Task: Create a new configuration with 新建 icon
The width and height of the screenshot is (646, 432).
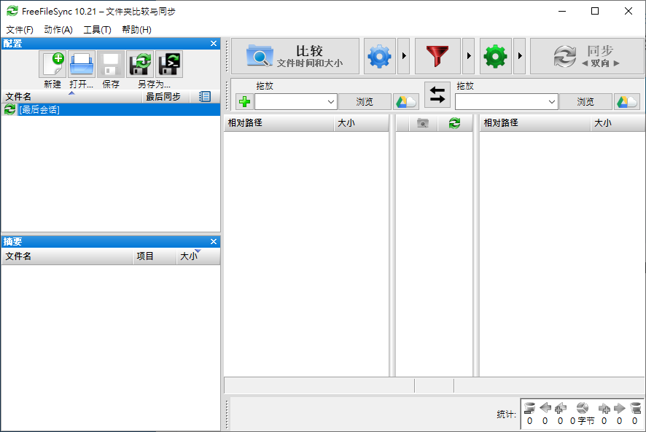Action: [x=52, y=64]
